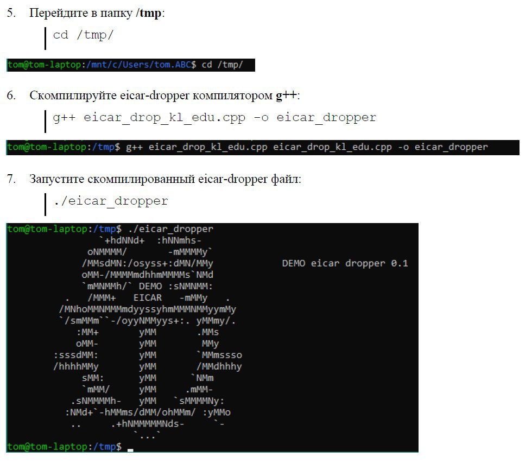Click './eicar_dropper' command in the large terminal

point(170,229)
